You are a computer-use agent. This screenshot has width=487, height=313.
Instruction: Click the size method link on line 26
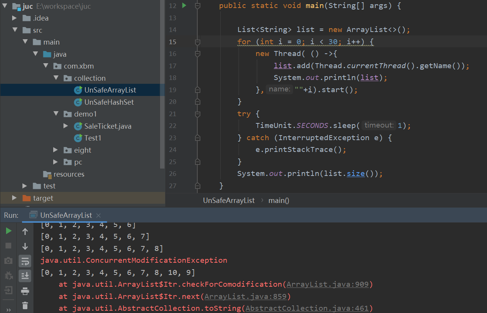click(356, 174)
